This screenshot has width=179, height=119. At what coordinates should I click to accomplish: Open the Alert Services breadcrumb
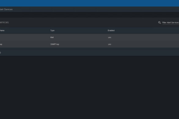(6, 9)
